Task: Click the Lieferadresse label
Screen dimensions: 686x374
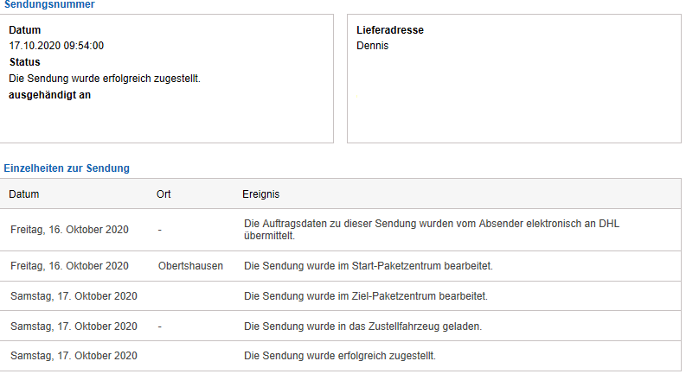Action: pos(389,30)
